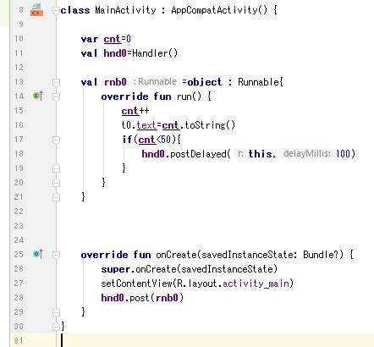Image resolution: width=374 pixels, height=347 pixels.
Task: Click the 'super' keyword on line 26
Action: coord(116,269)
